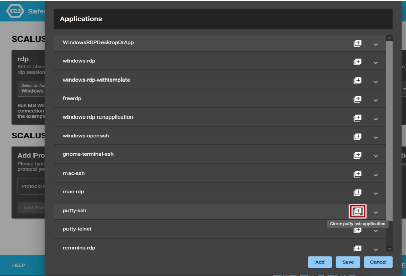The image size is (406, 276).
Task: Clone the windows-rdp application
Action: pyautogui.click(x=357, y=62)
